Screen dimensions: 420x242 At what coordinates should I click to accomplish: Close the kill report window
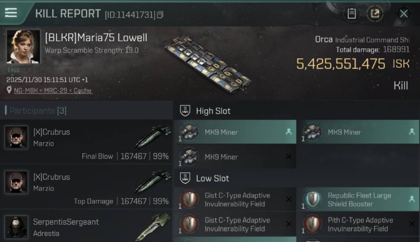point(404,14)
